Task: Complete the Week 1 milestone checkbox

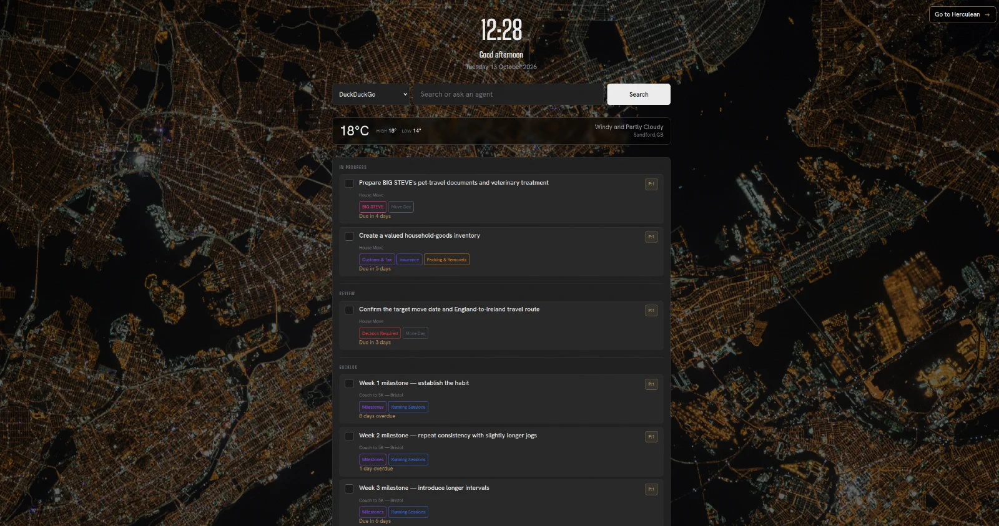Action: pos(350,384)
